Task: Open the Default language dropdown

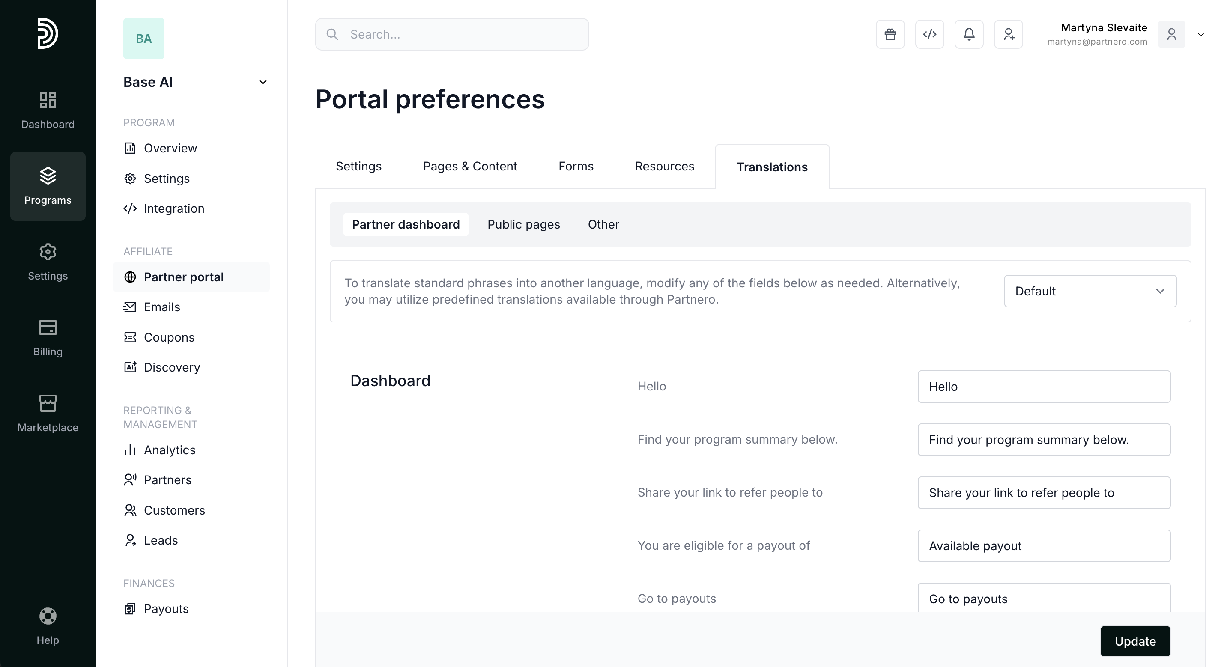Action: pyautogui.click(x=1090, y=291)
